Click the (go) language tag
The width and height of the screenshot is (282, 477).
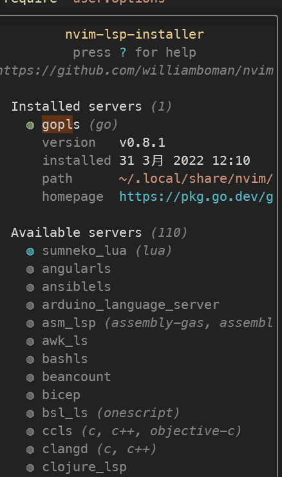[104, 125]
